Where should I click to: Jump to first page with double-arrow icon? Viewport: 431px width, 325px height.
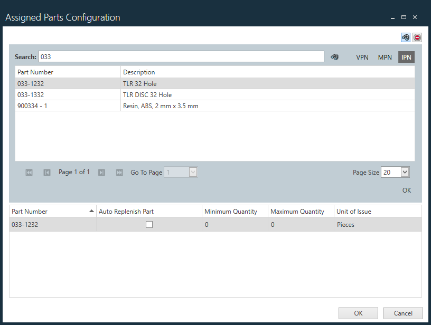coord(29,172)
